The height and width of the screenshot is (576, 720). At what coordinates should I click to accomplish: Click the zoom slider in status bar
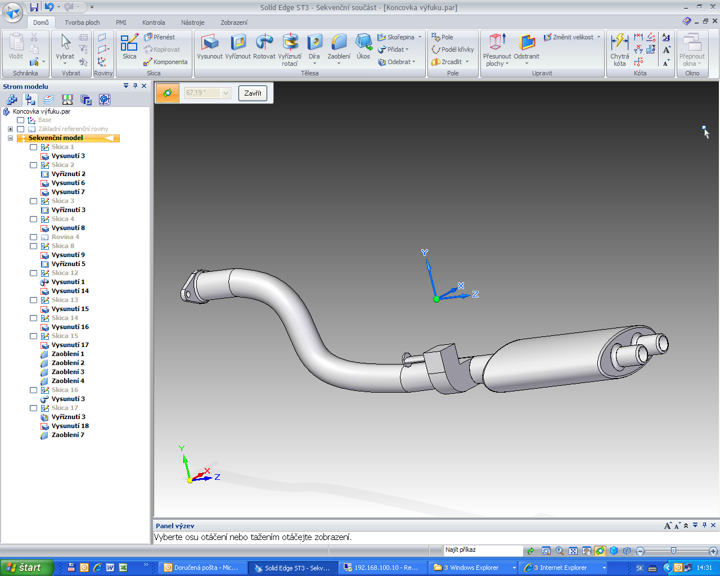(673, 551)
